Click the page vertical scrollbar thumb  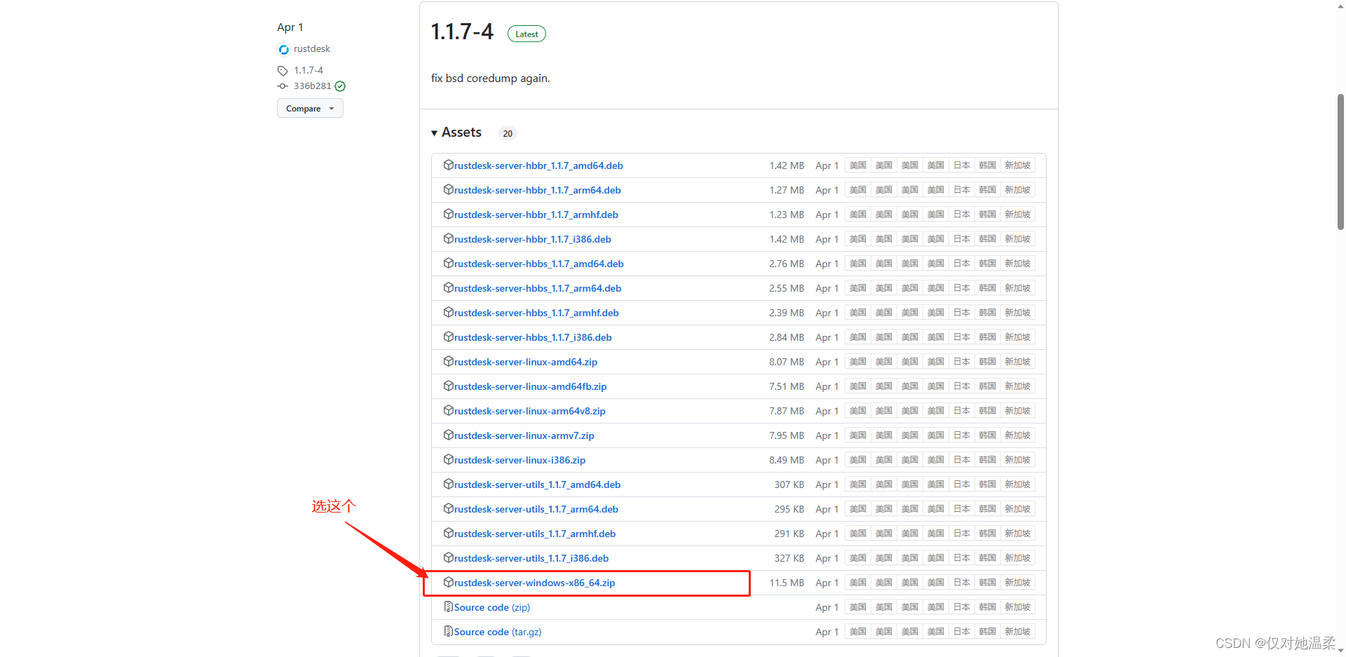(1340, 161)
